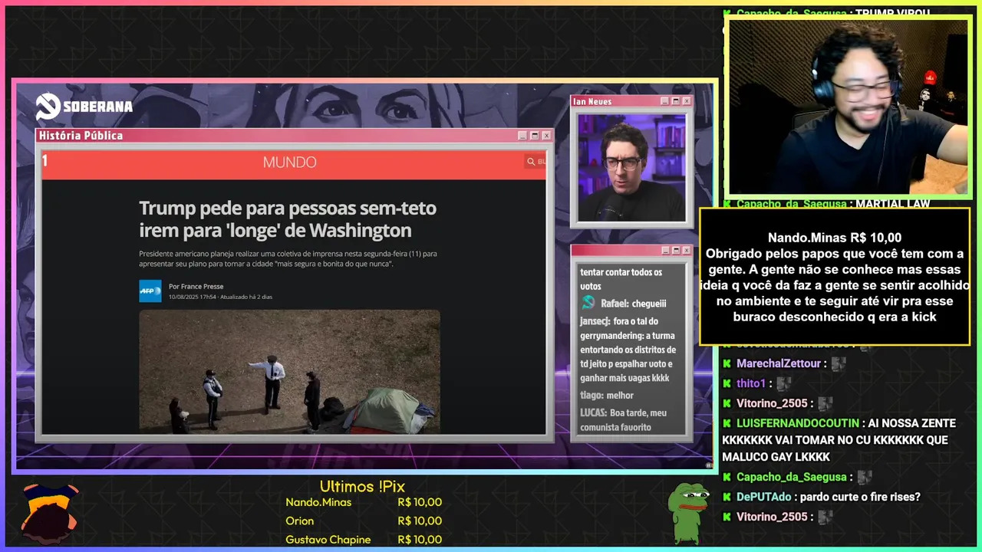The height and width of the screenshot is (552, 982).
Task: Minimize the História Pública window
Action: click(x=522, y=136)
